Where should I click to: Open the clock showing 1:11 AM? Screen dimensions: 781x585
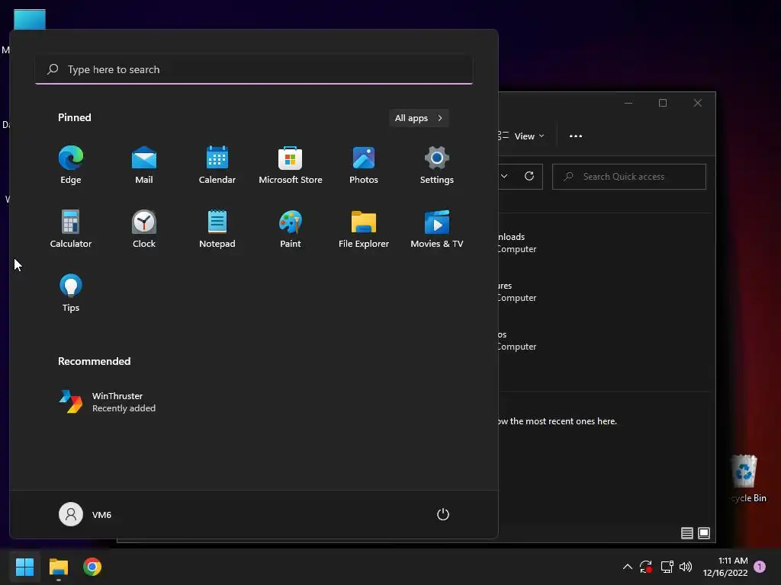click(x=725, y=567)
